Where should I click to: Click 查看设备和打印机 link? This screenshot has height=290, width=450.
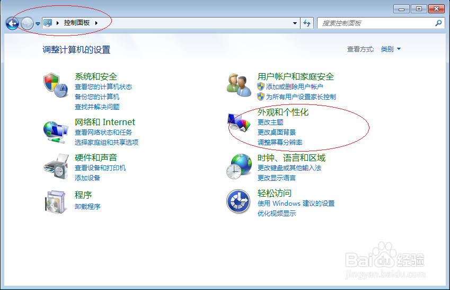pyautogui.click(x=100, y=168)
